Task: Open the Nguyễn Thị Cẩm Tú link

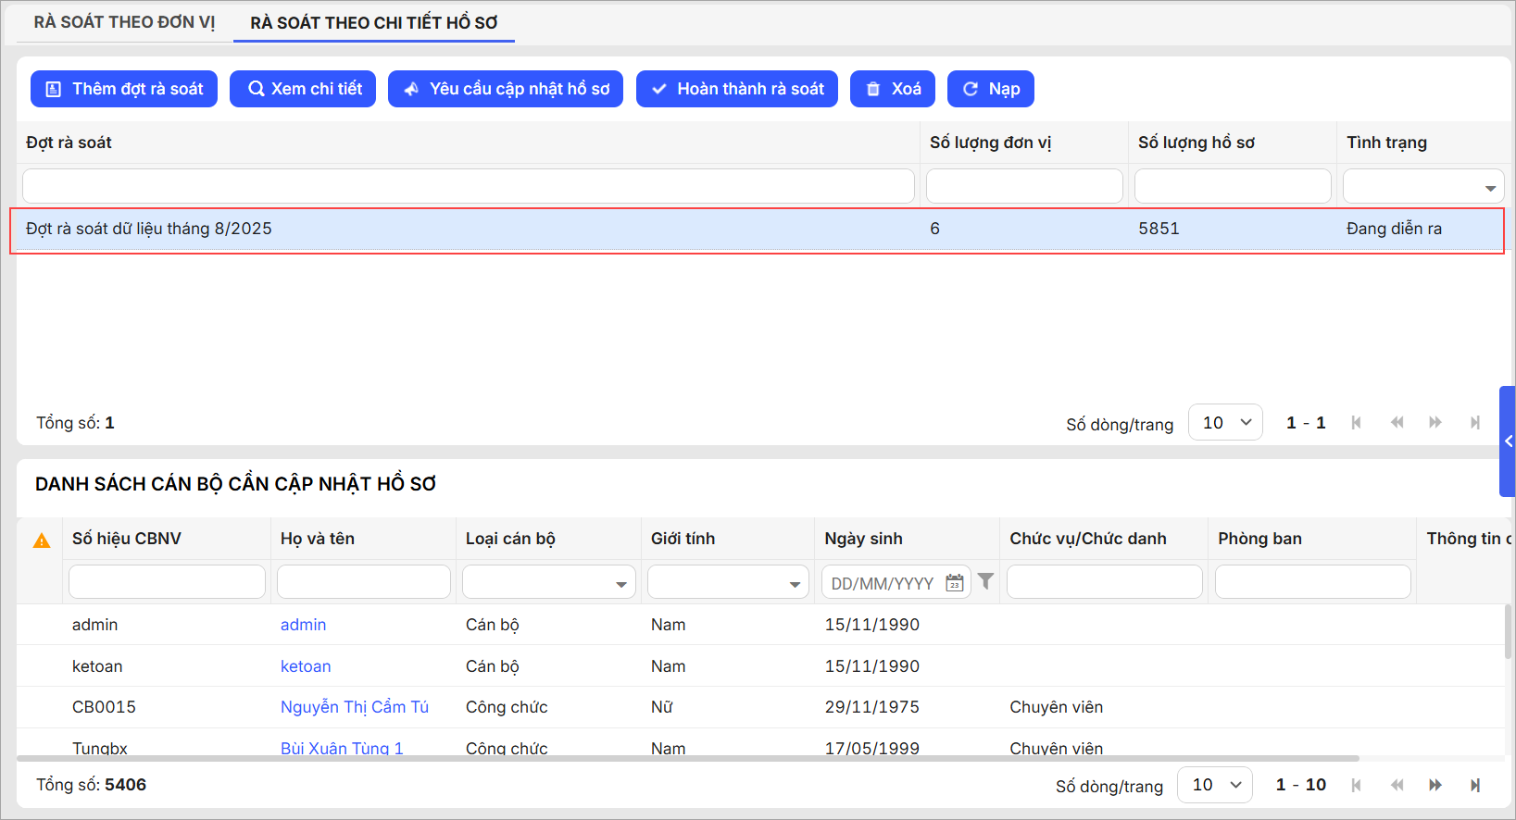Action: pyautogui.click(x=355, y=707)
